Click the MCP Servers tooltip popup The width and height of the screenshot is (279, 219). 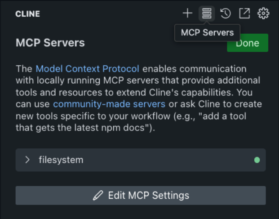(207, 32)
